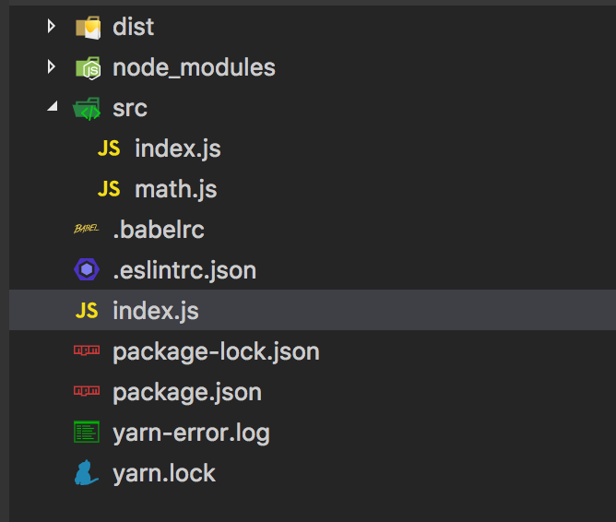Expand the dist folder arrow
The height and width of the screenshot is (522, 616).
[51, 27]
